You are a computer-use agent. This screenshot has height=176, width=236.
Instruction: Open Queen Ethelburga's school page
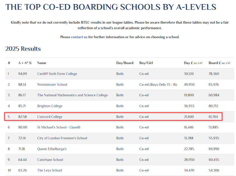pyautogui.click(x=52, y=149)
